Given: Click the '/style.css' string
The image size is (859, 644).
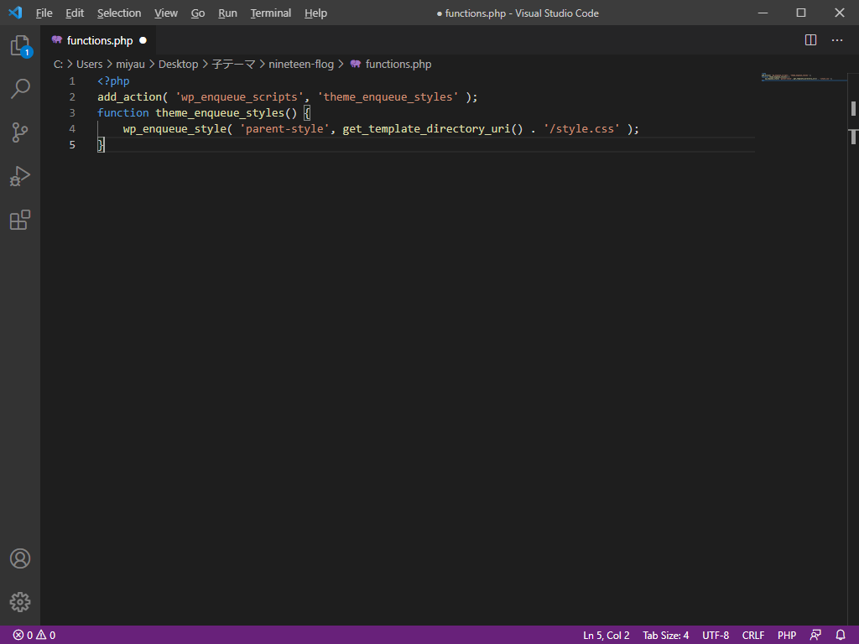Looking at the screenshot, I should 581,128.
